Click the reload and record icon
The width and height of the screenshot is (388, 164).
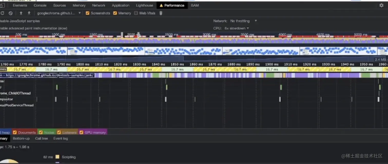pos(2,13)
